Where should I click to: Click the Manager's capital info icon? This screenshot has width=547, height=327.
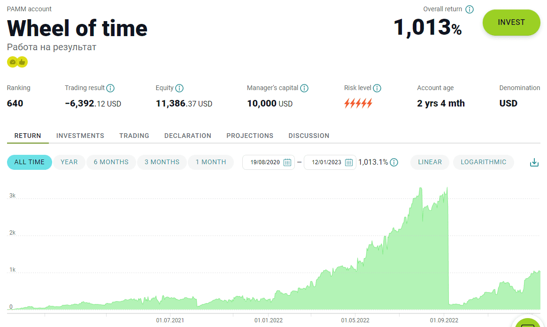click(x=304, y=88)
